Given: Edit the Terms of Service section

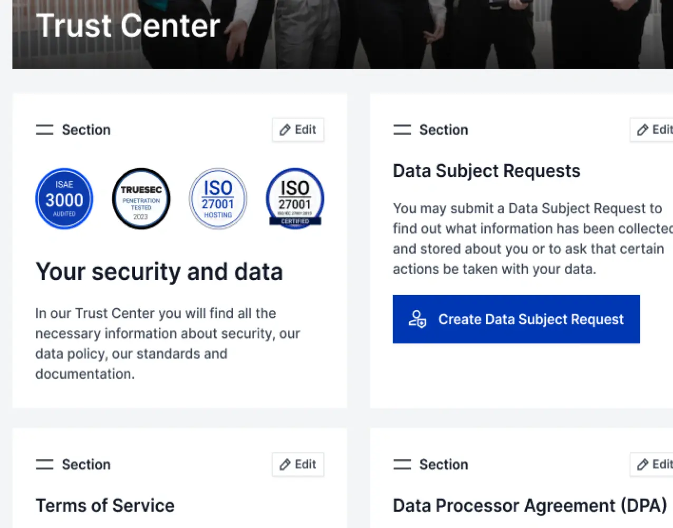Looking at the screenshot, I should click(298, 465).
